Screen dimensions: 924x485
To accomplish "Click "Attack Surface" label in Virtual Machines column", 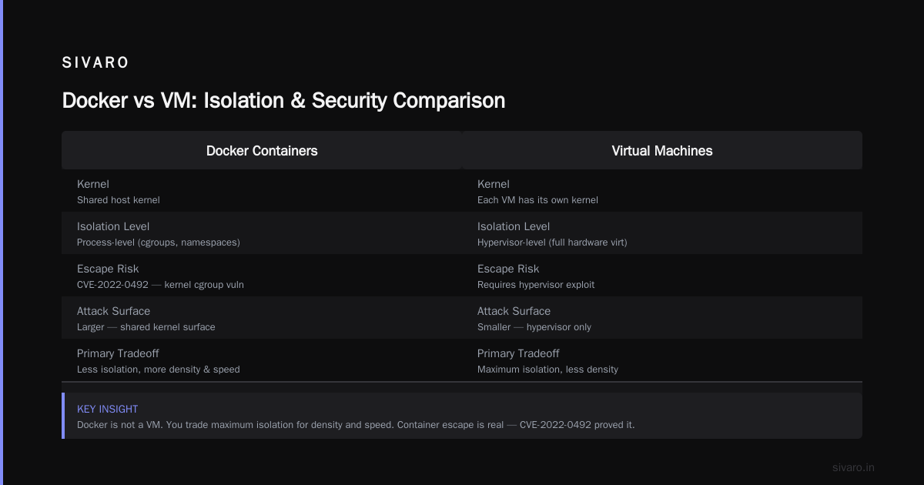I will click(514, 311).
